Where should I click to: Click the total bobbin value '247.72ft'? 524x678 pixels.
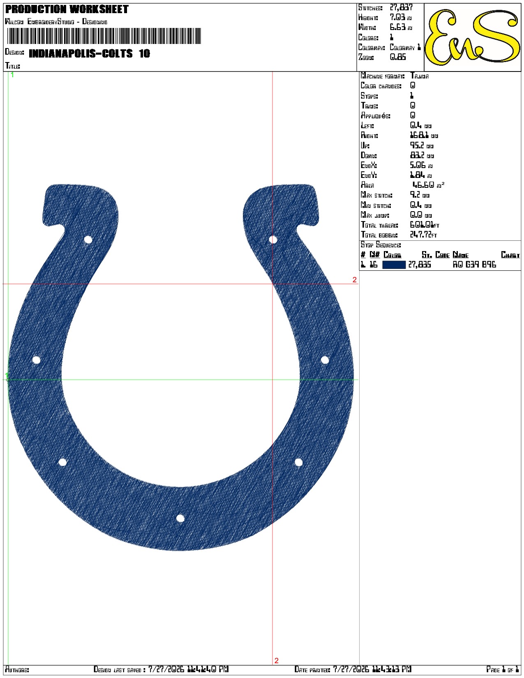423,235
